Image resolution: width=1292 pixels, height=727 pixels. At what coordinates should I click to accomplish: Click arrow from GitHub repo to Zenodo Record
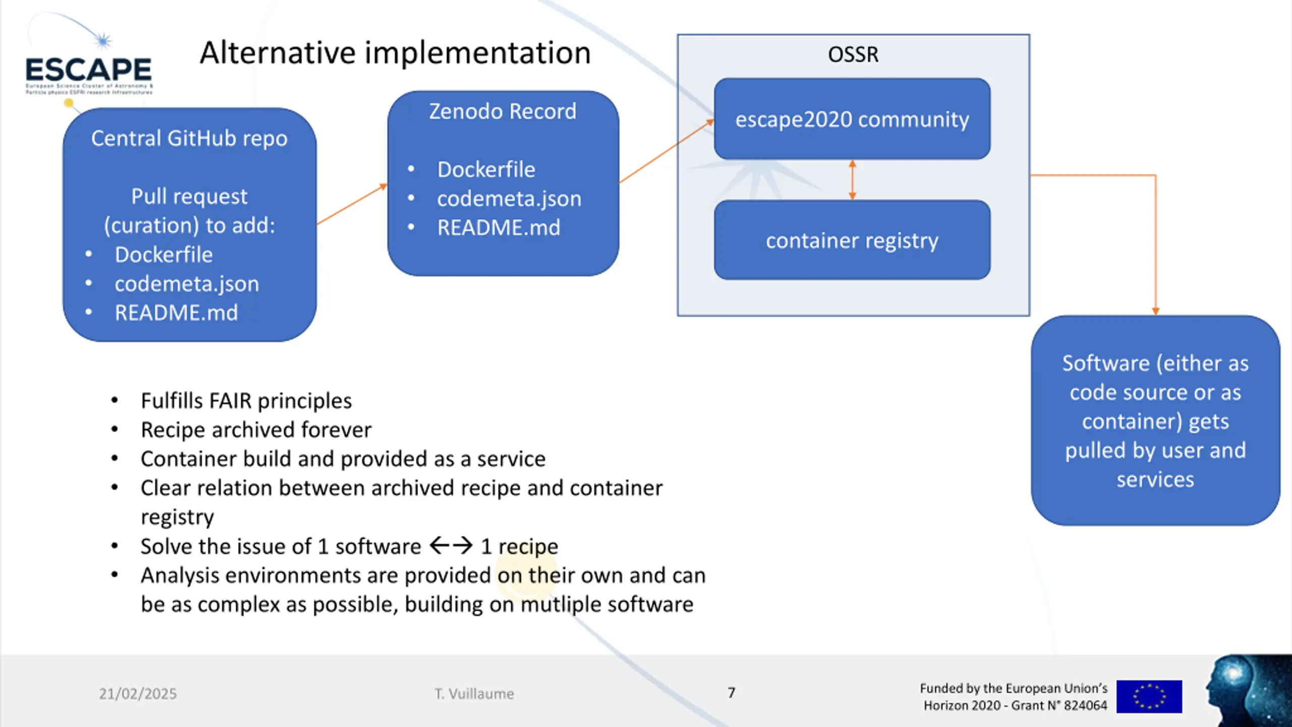[352, 204]
